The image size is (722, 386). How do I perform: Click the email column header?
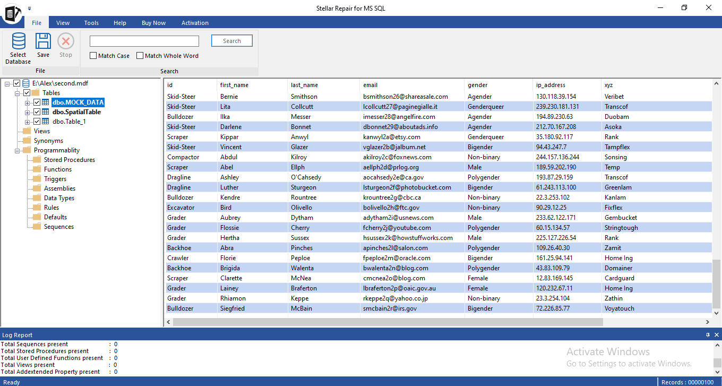[x=412, y=85]
